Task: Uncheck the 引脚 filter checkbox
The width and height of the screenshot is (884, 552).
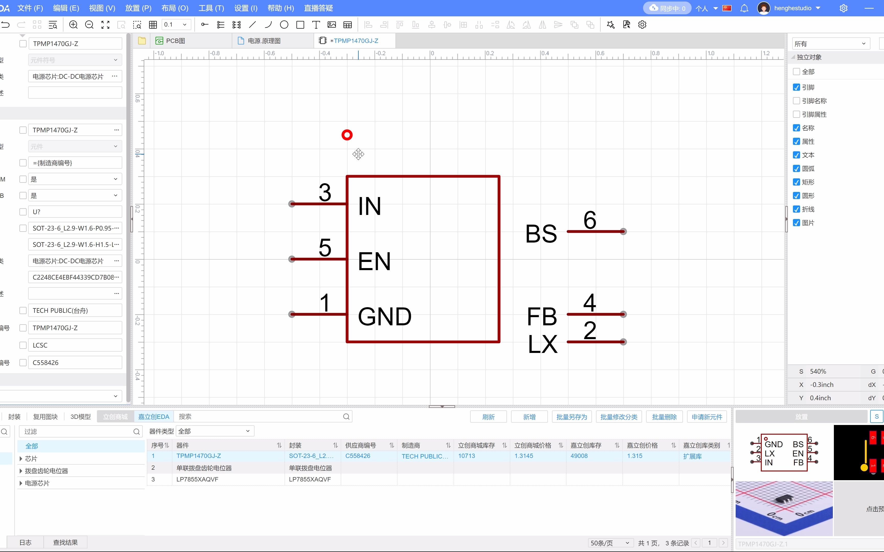Action: coord(796,87)
